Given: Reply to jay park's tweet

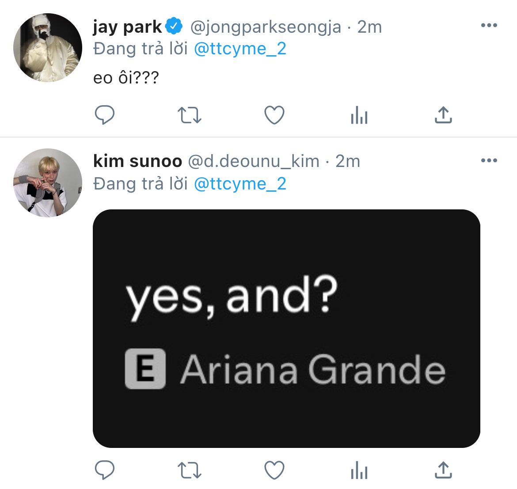Looking at the screenshot, I should [105, 115].
